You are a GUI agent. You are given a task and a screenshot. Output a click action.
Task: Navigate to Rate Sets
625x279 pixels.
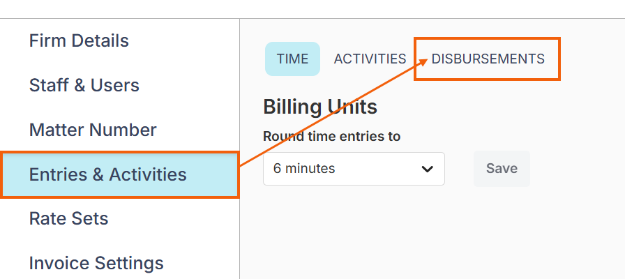click(x=69, y=219)
